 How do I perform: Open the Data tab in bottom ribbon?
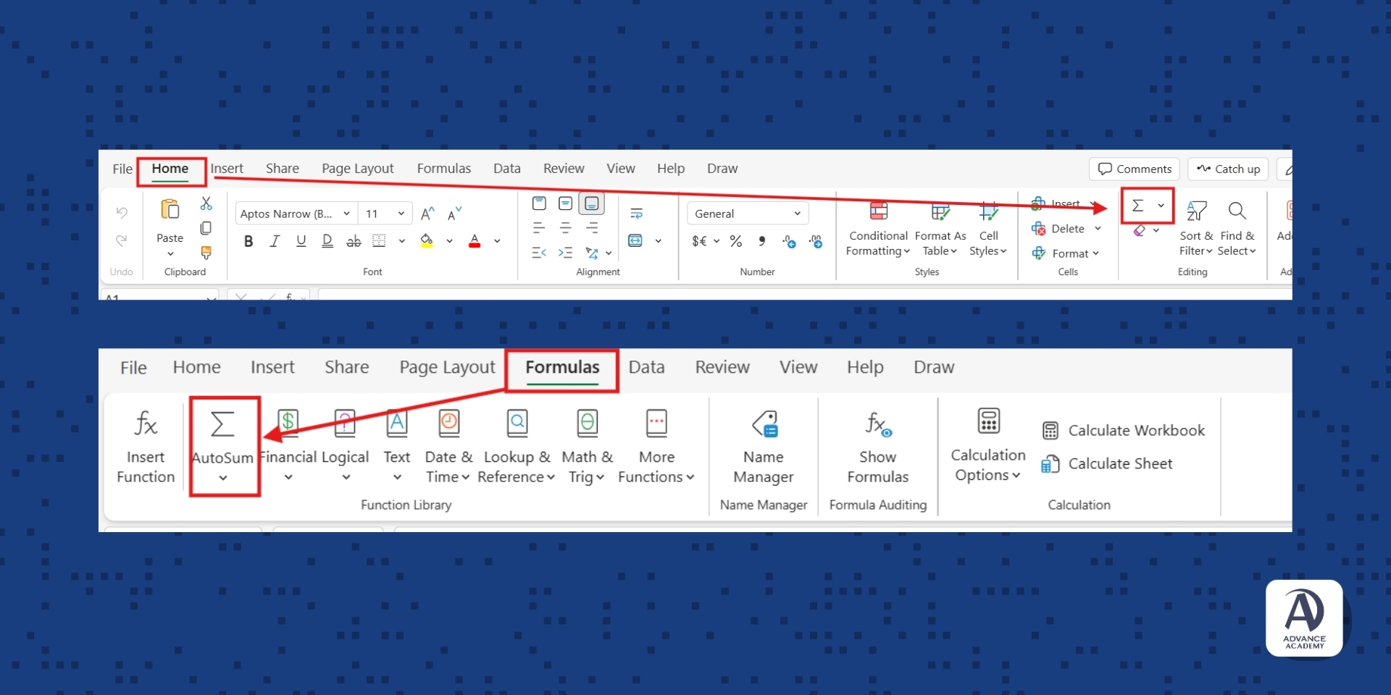(x=647, y=368)
